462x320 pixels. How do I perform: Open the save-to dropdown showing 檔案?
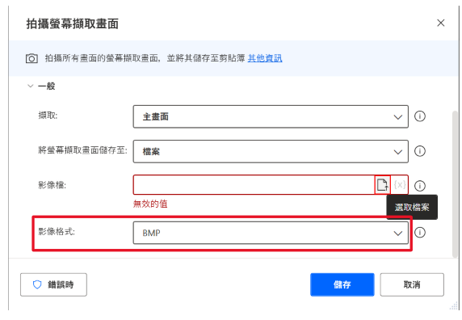pyautogui.click(x=271, y=151)
